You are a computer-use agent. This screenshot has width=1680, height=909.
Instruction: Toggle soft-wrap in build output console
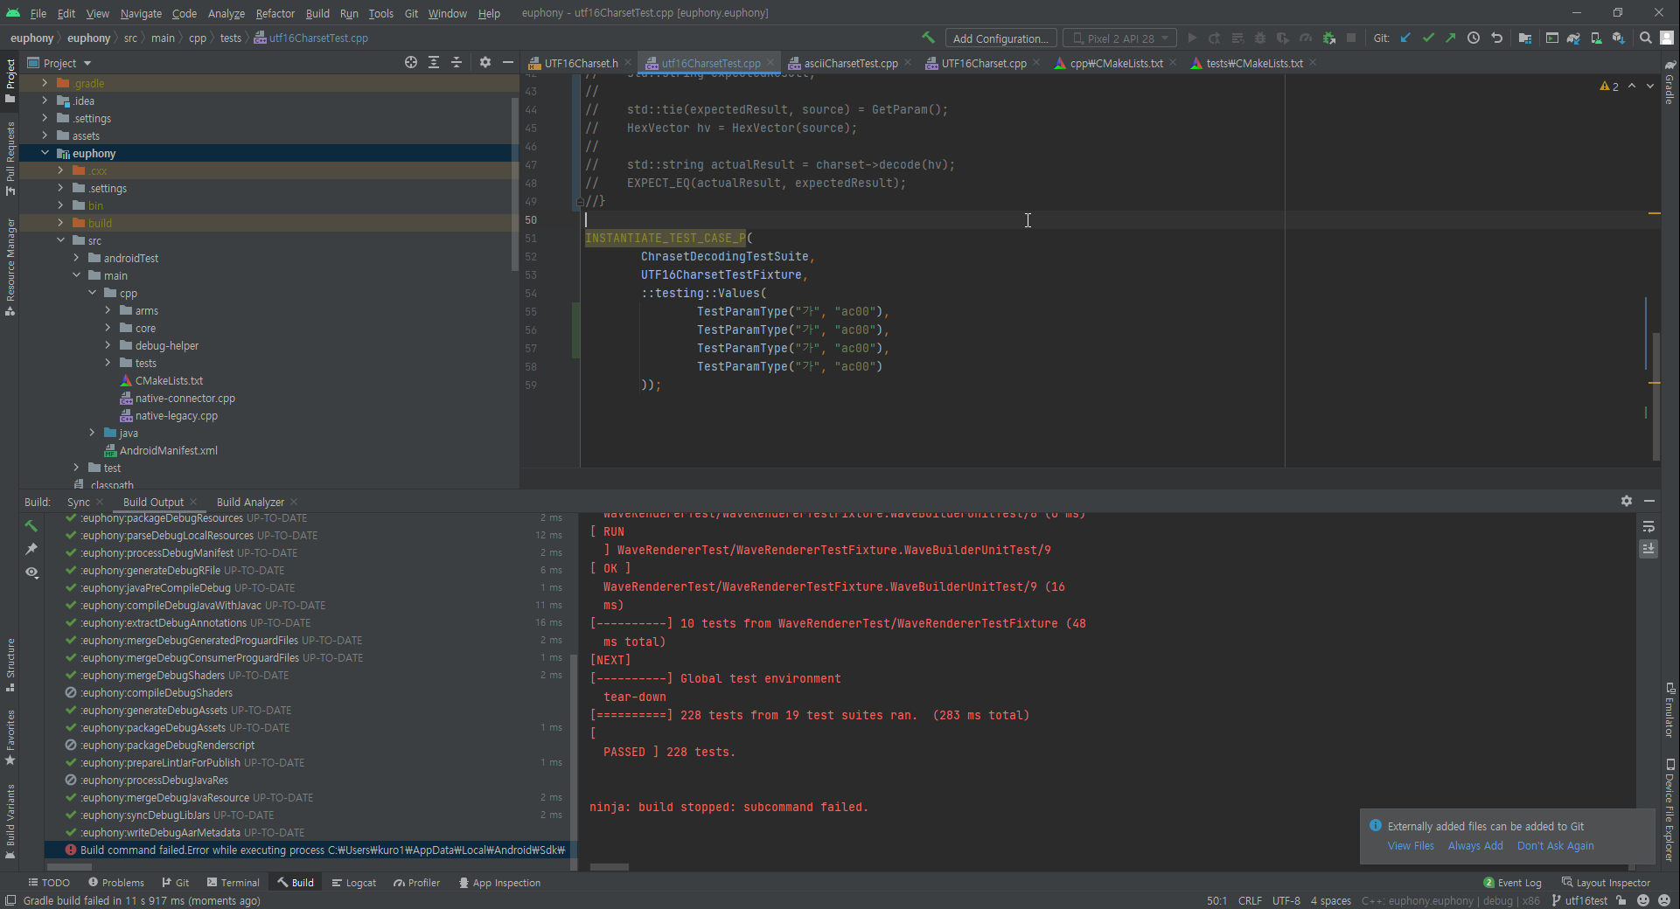(x=1649, y=526)
